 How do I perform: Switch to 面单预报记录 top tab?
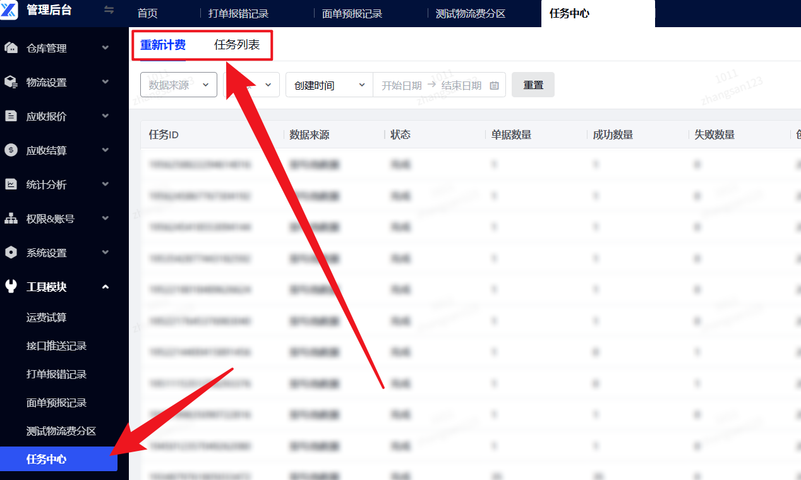[x=352, y=13]
